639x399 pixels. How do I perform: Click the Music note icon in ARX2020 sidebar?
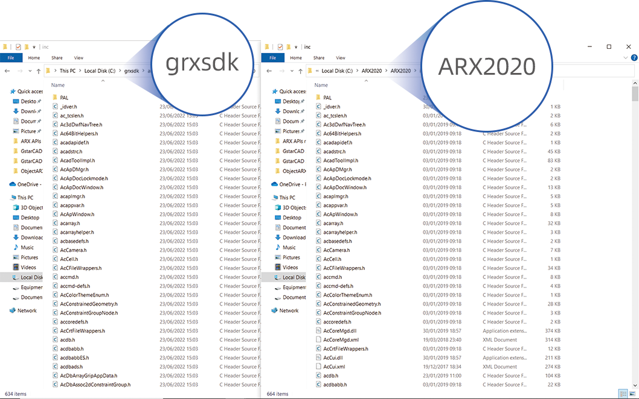278,247
